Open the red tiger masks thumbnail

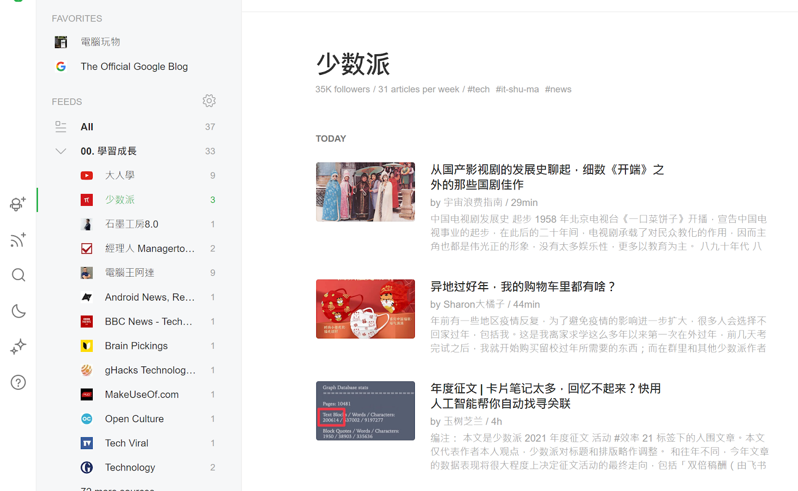point(366,309)
